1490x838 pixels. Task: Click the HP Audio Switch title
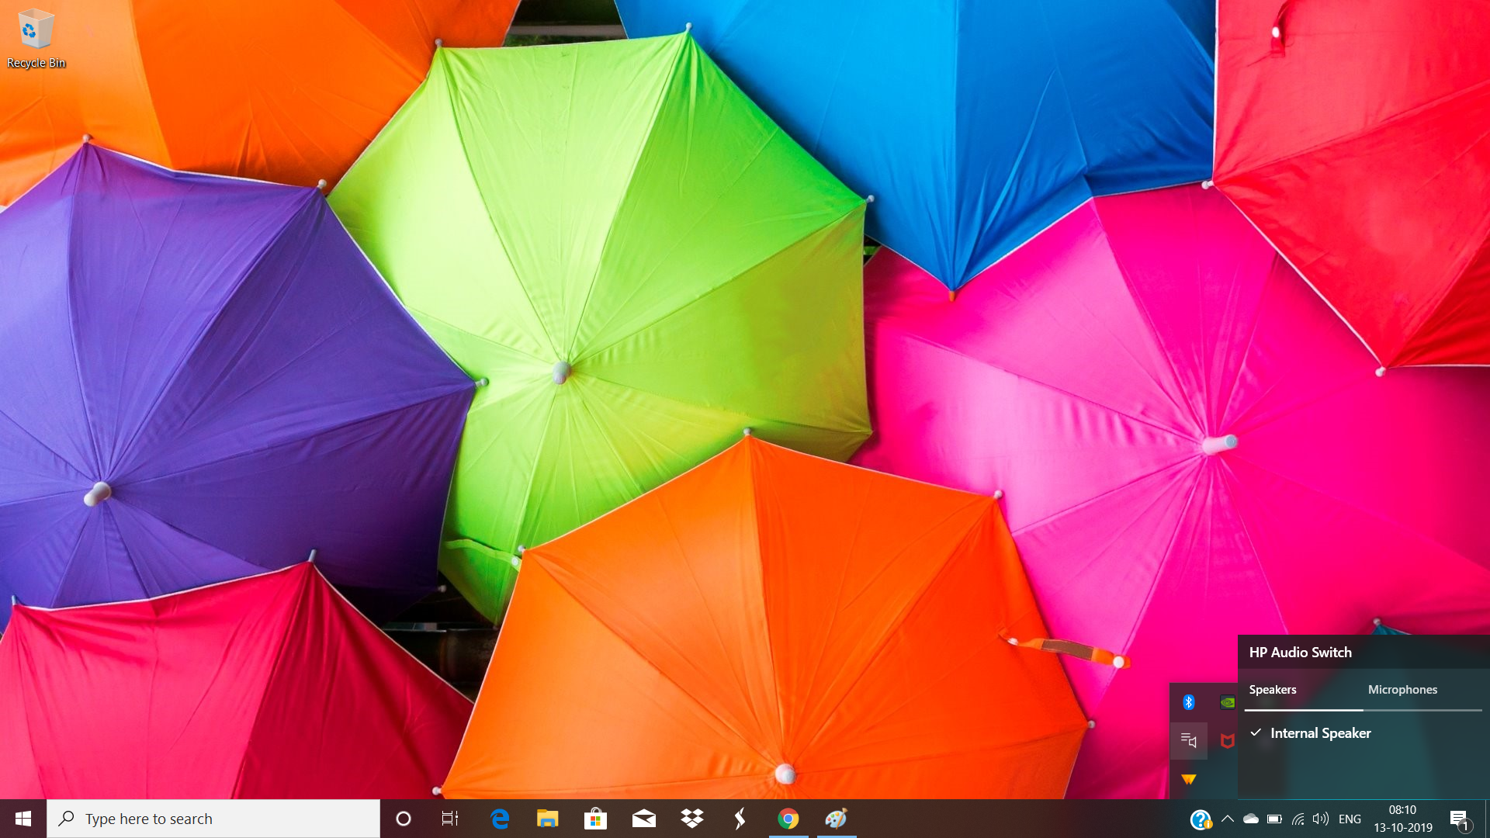(1301, 653)
